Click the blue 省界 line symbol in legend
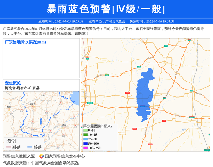213x167 pixels. coord(29,147)
